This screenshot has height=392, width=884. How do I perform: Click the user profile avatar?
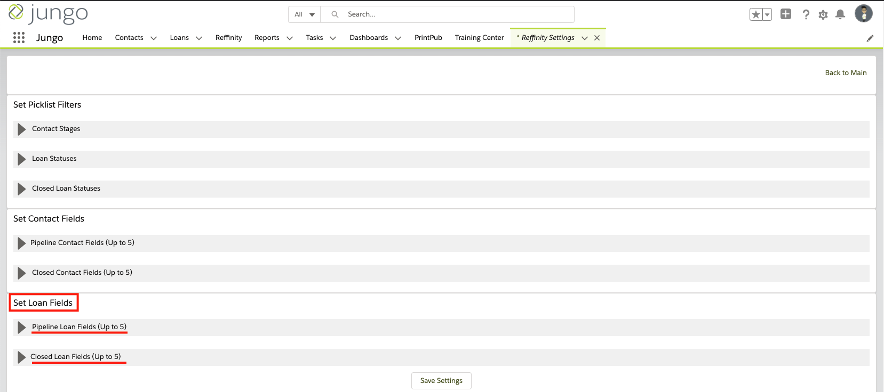click(x=863, y=14)
